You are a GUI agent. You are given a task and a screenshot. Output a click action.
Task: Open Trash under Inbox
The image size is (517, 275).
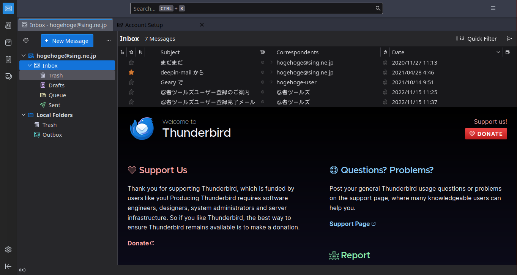67,75
